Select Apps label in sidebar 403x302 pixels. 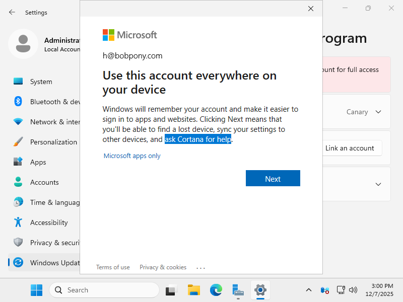(38, 162)
